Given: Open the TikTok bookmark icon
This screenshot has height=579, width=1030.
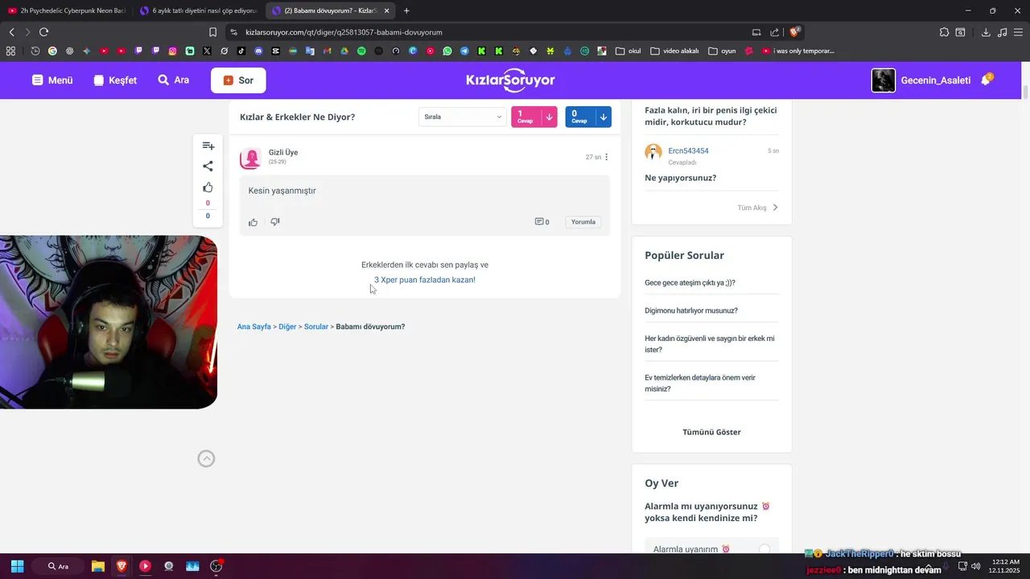Looking at the screenshot, I should pos(241,51).
